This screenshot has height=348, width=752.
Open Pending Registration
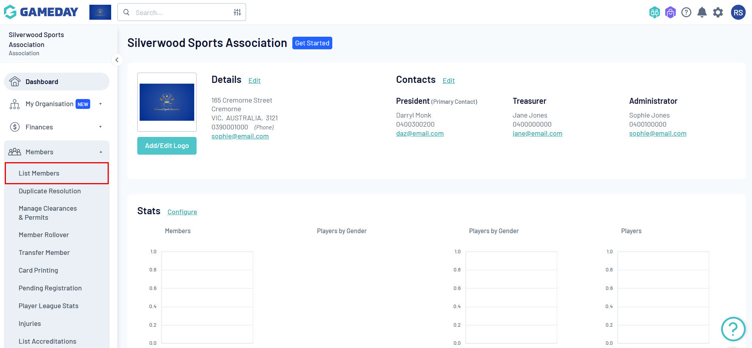(x=50, y=288)
